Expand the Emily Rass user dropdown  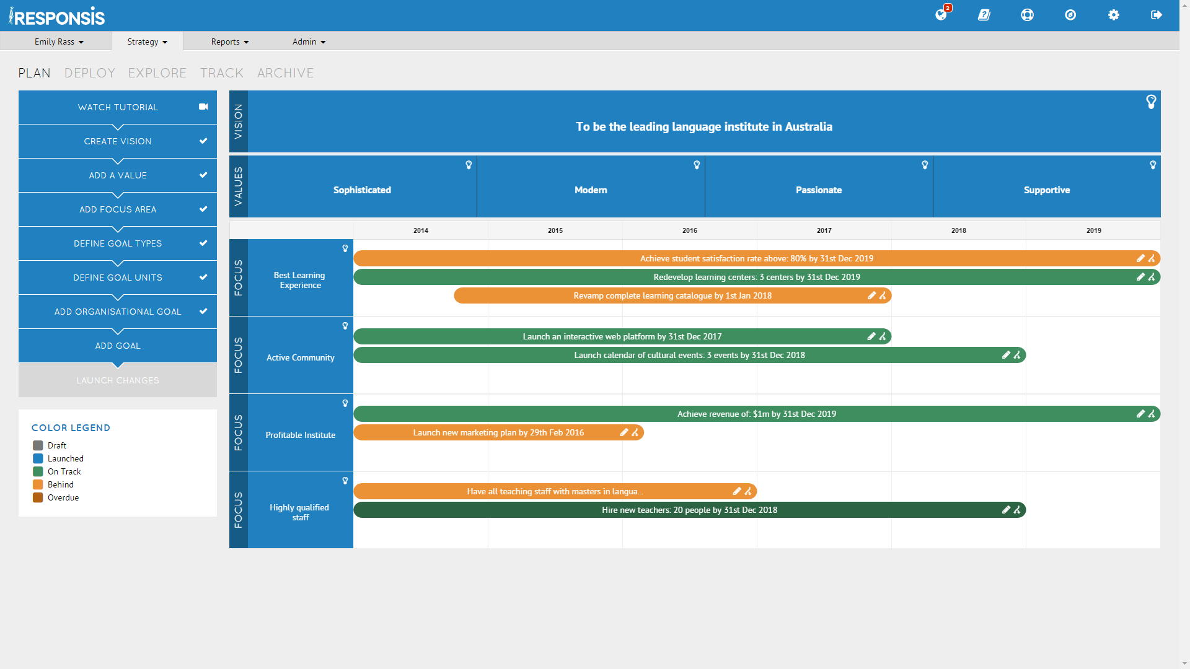pyautogui.click(x=59, y=42)
